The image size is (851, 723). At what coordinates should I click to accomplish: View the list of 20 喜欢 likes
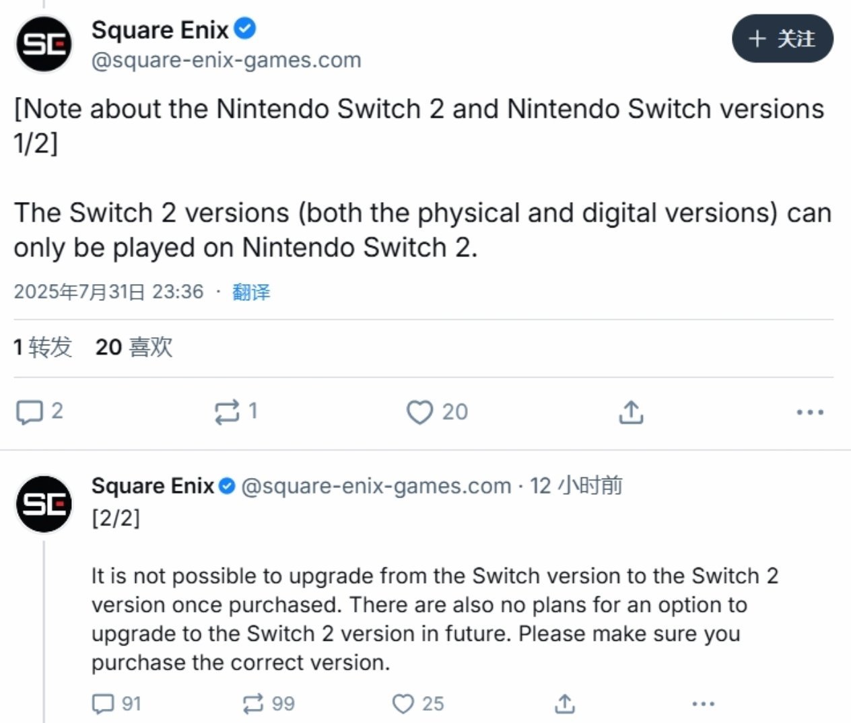(x=134, y=347)
